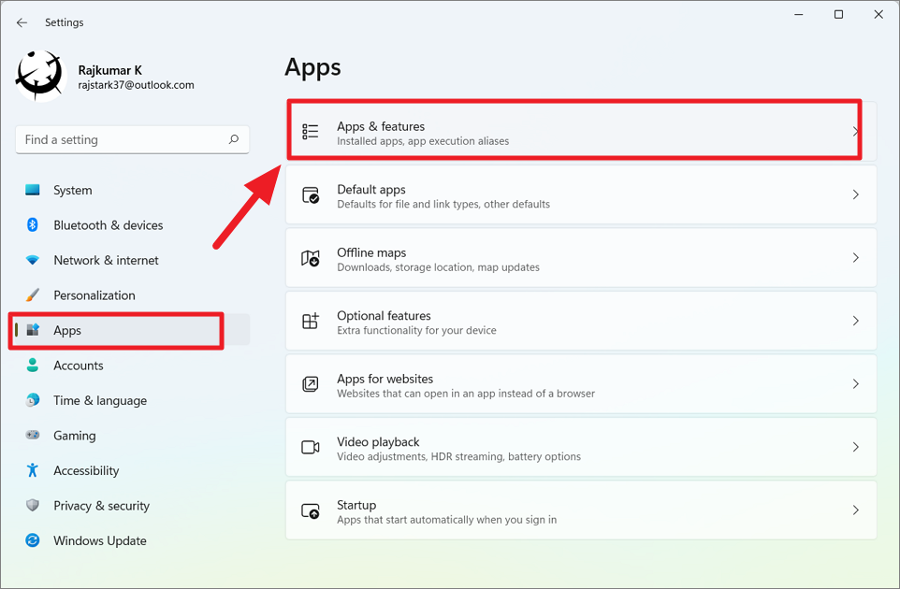
Task: Click the Privacy & security shield icon
Action: click(33, 506)
